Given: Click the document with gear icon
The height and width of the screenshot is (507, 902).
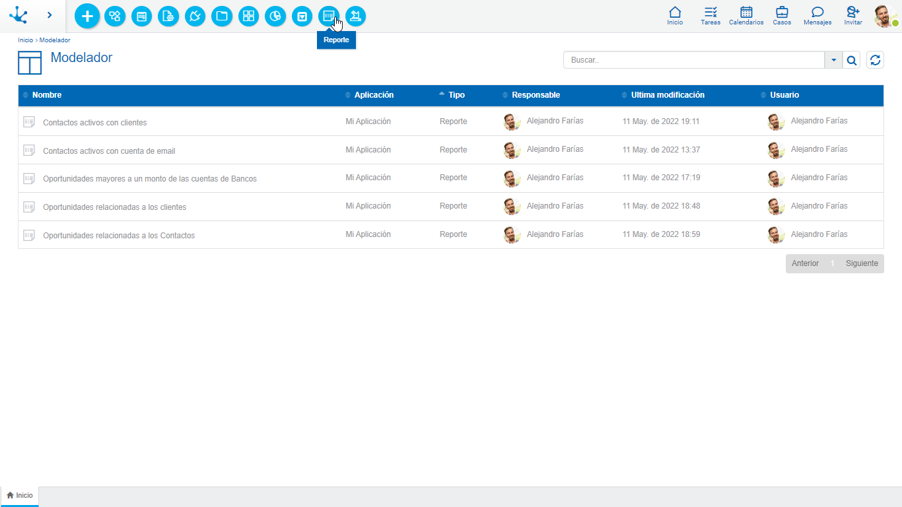Looking at the screenshot, I should 168,17.
